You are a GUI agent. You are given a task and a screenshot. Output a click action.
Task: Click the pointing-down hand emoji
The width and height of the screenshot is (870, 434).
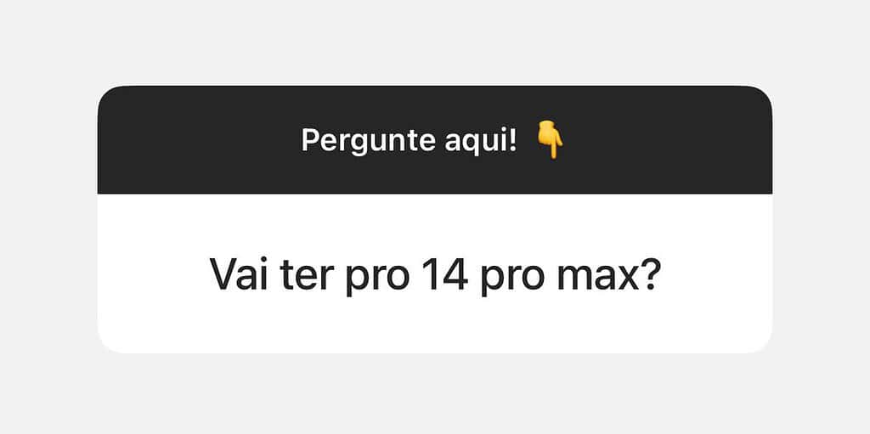click(550, 141)
